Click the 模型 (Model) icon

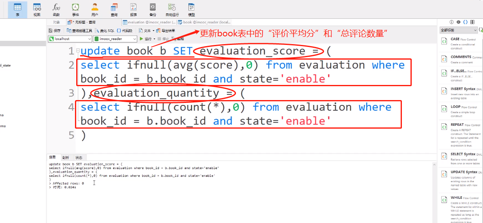(191, 9)
